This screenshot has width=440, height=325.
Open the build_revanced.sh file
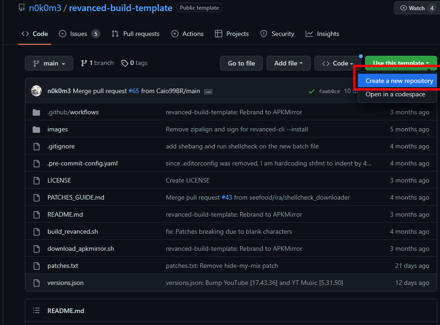point(73,231)
